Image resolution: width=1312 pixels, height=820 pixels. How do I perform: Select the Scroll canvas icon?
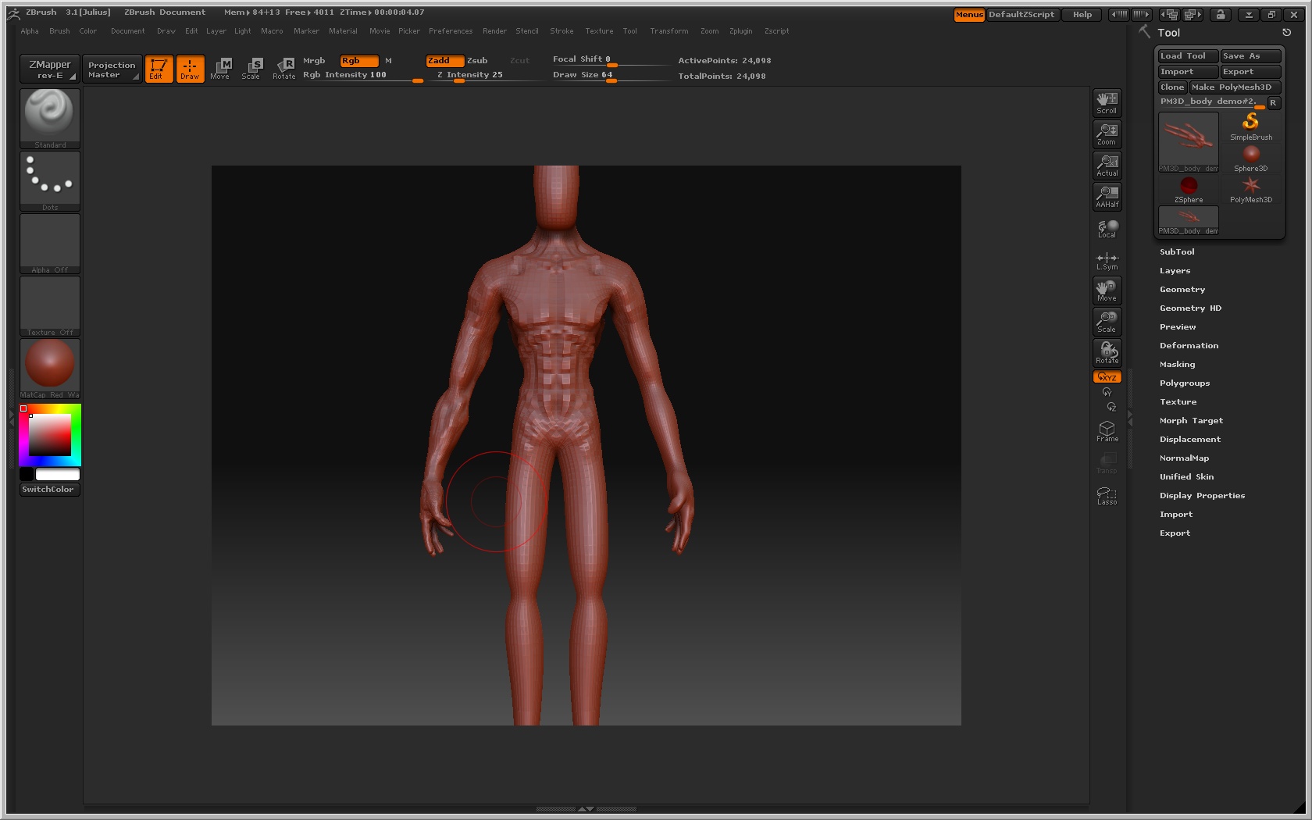click(x=1107, y=102)
